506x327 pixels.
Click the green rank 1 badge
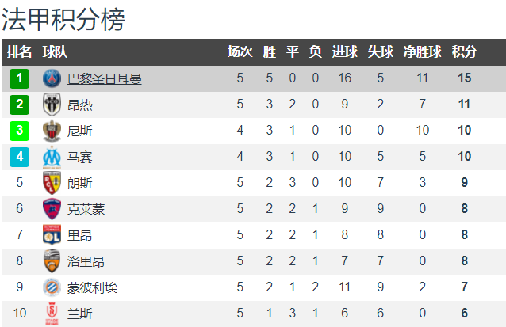(x=19, y=78)
